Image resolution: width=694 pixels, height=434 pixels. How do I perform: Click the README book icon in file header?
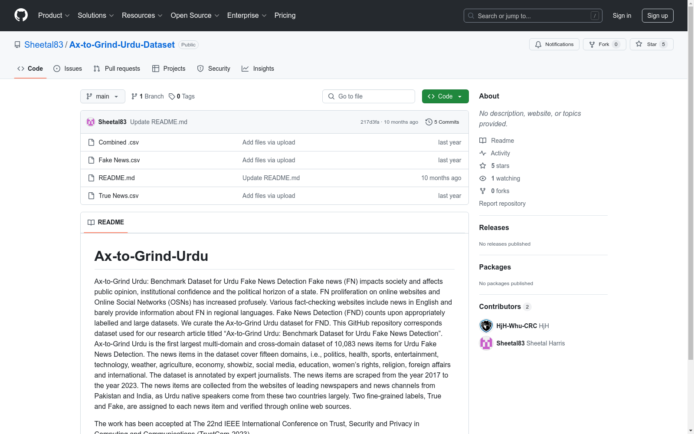click(x=91, y=222)
